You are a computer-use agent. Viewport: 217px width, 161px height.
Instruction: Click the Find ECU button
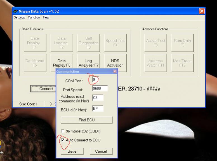tap(87, 120)
